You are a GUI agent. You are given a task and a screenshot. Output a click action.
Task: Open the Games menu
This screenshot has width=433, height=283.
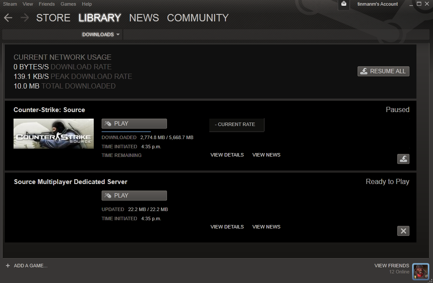[x=68, y=4]
